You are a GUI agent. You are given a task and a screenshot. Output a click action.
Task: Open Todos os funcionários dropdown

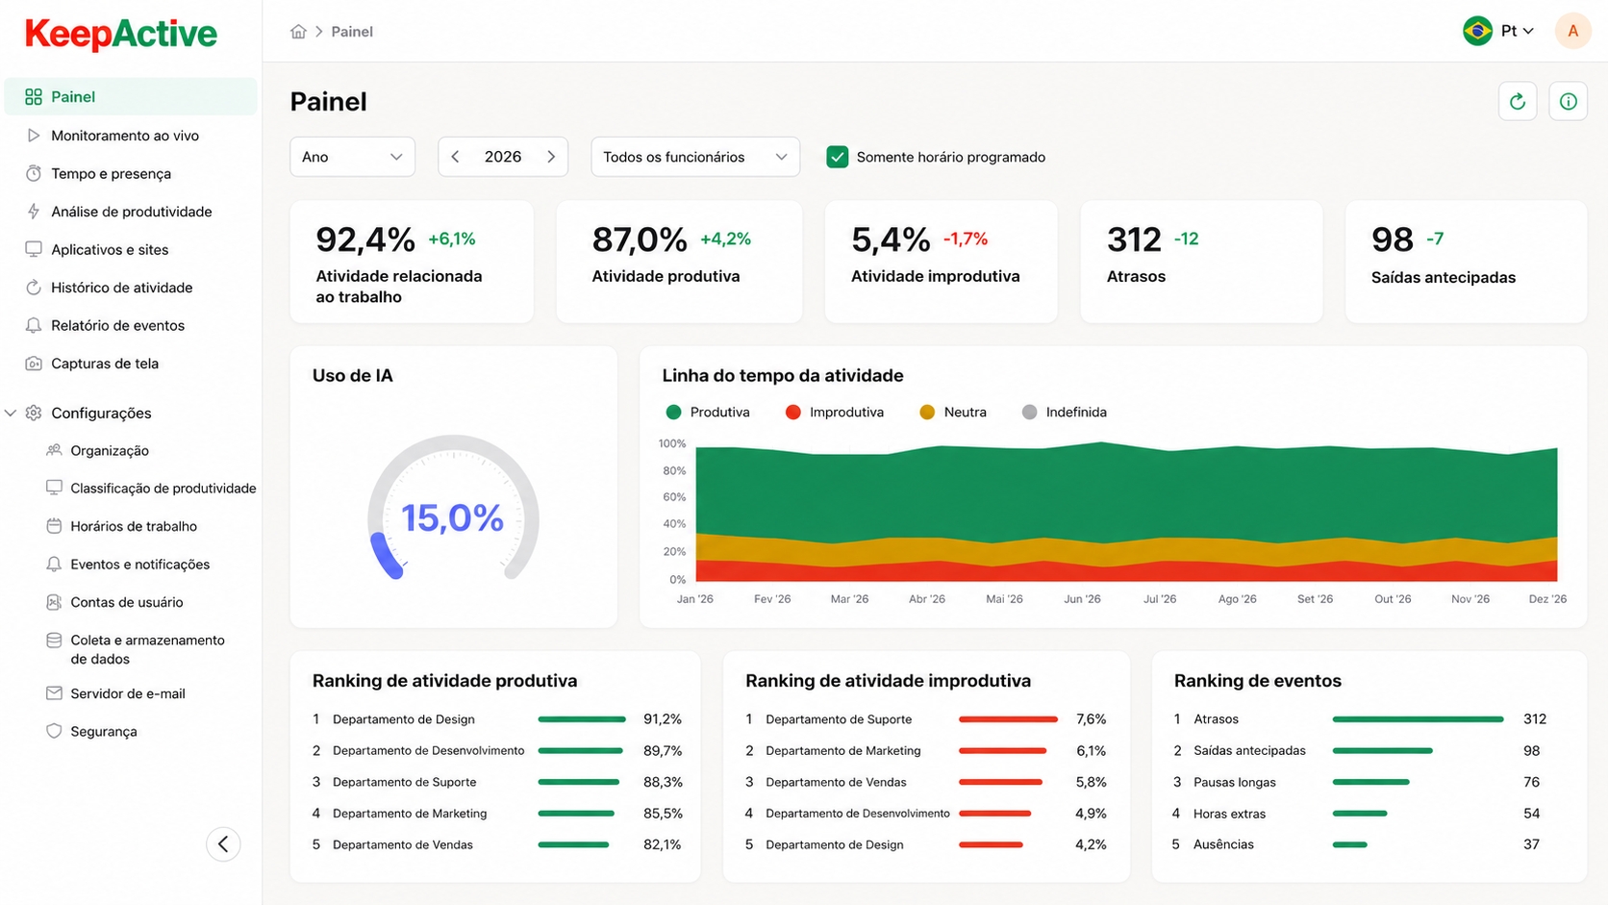[695, 157]
